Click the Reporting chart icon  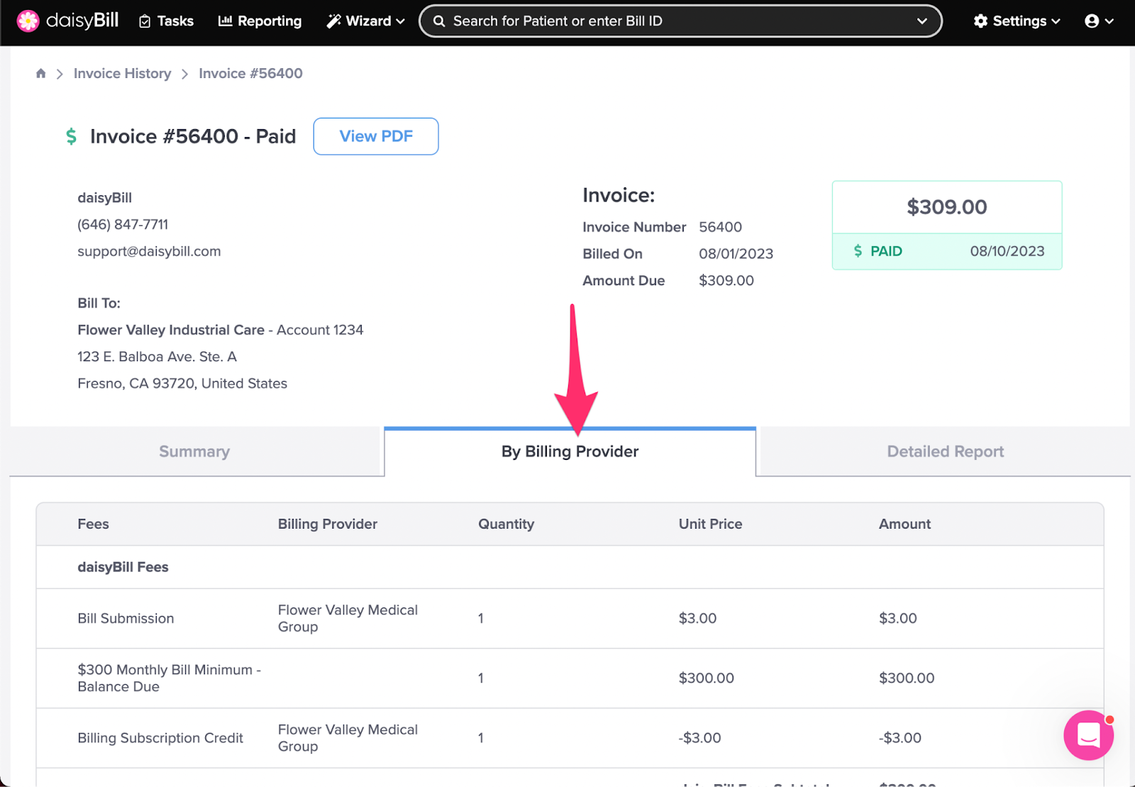pyautogui.click(x=225, y=21)
